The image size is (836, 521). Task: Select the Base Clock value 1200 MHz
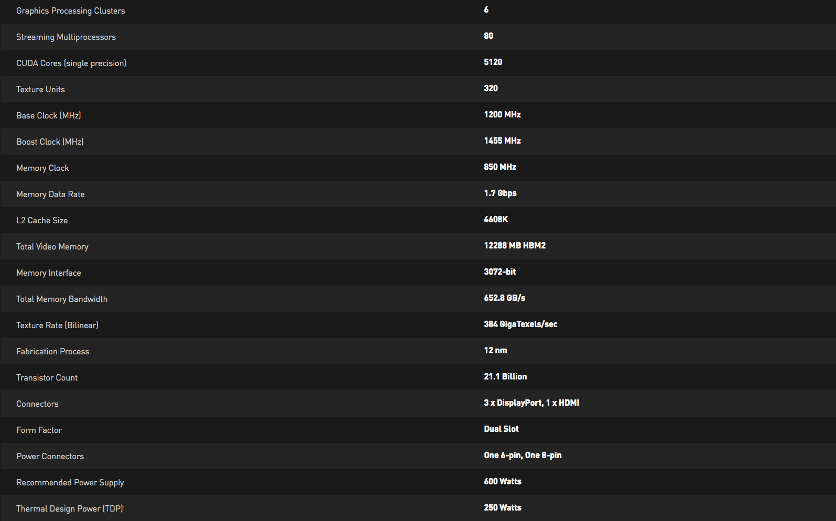(x=502, y=115)
